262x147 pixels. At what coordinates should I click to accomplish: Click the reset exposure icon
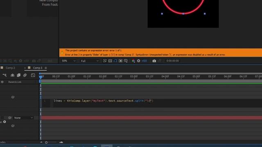138,61
